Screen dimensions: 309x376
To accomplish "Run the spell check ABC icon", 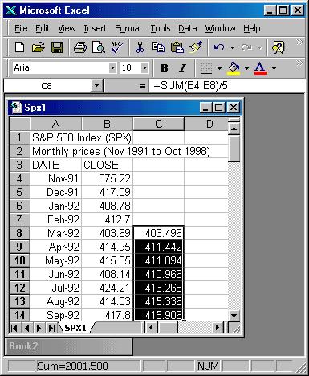I will click(117, 47).
